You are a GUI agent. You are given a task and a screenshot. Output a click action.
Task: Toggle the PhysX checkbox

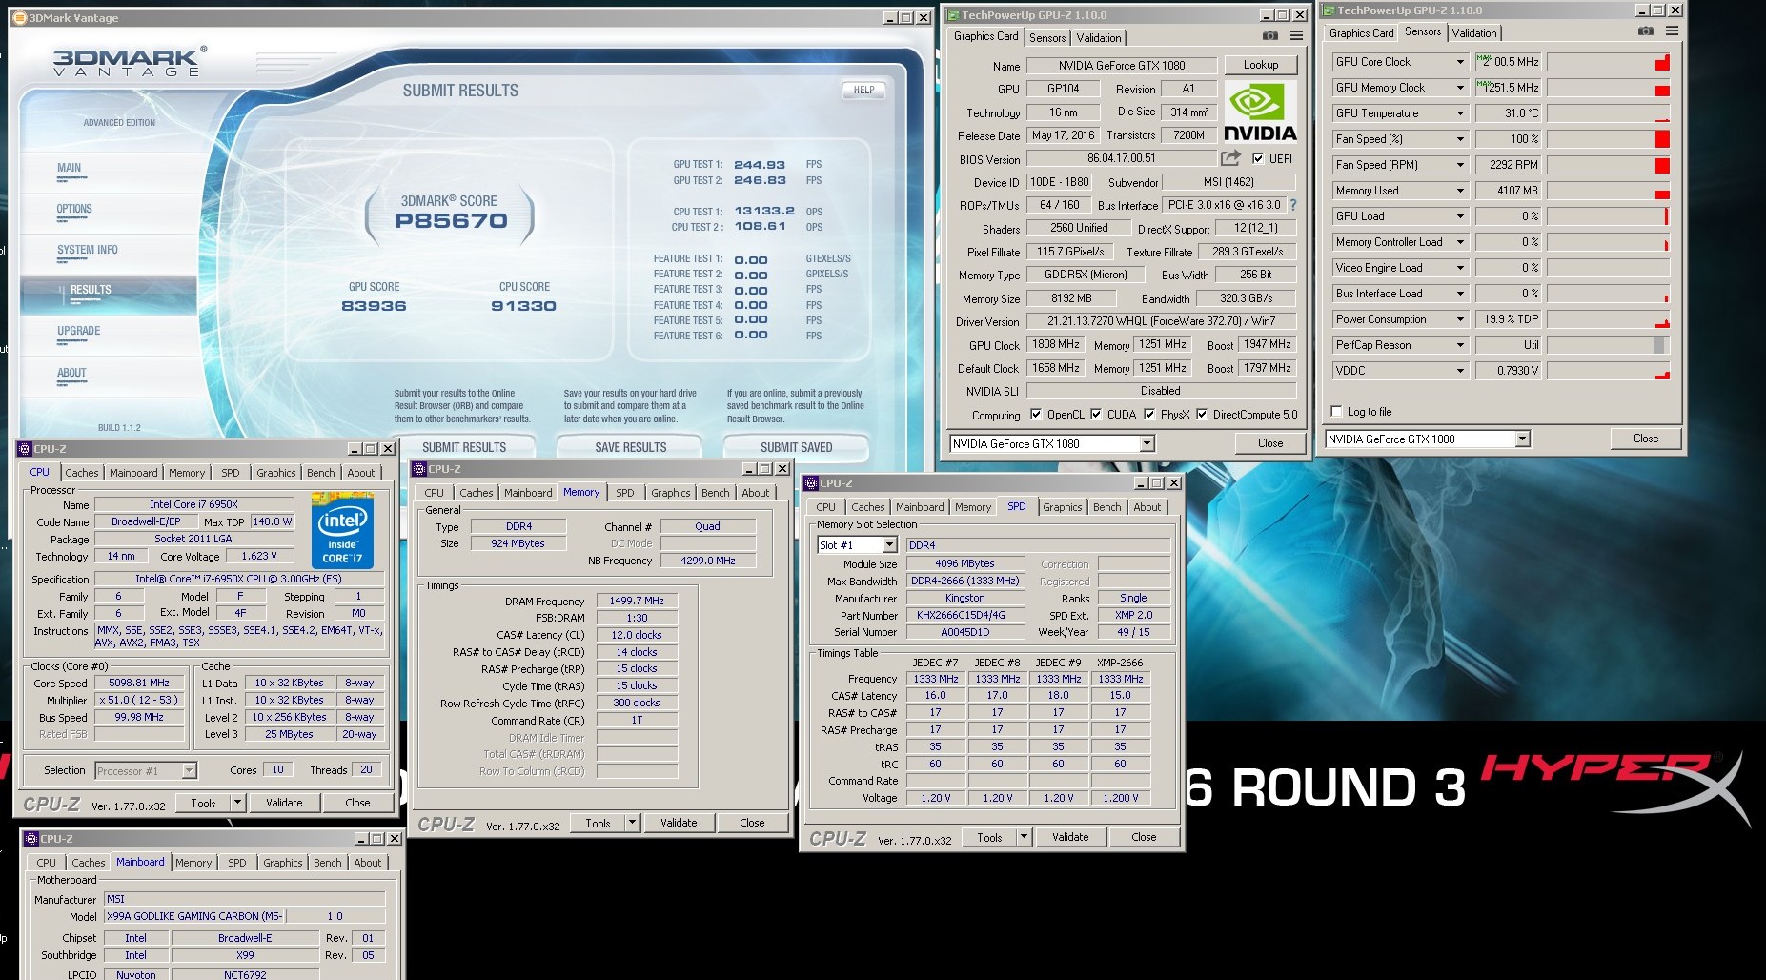(x=1149, y=415)
